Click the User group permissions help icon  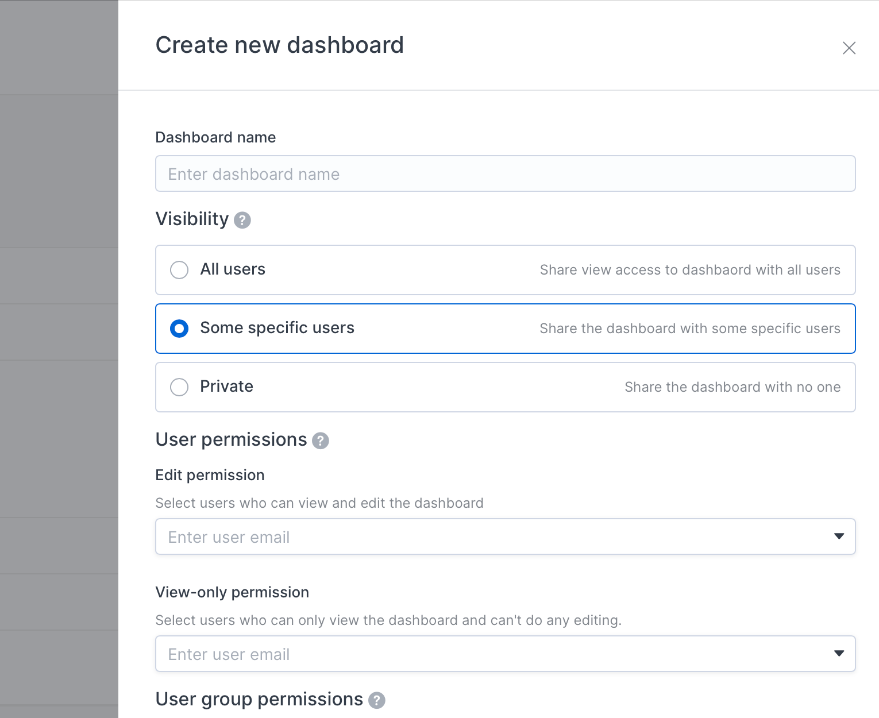pos(377,700)
